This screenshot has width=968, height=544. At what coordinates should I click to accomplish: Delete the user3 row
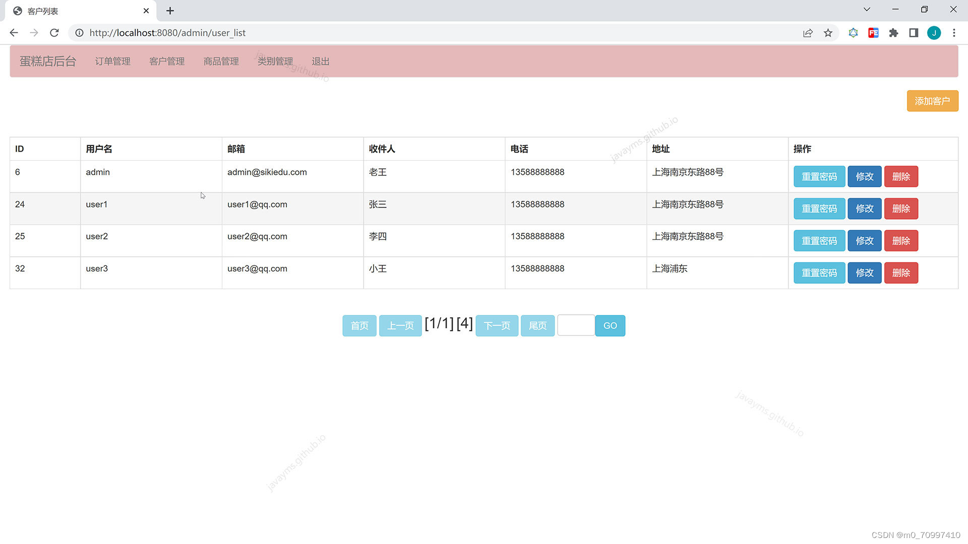(901, 273)
